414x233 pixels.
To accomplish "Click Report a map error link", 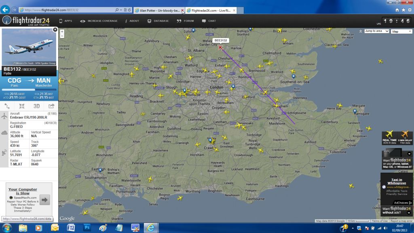I will (401, 221).
